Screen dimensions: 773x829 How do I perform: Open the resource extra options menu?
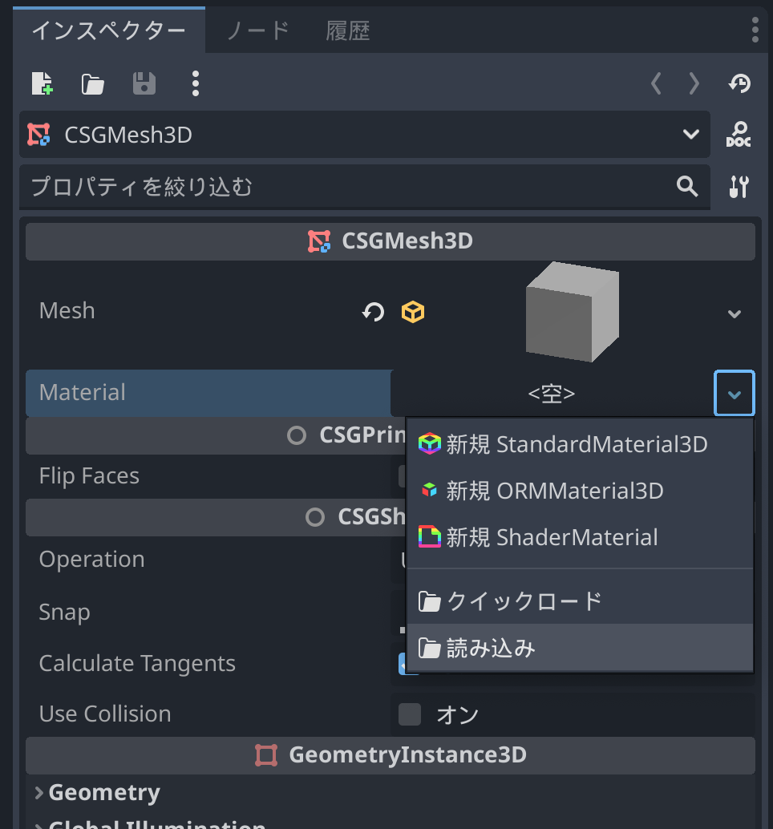196,83
